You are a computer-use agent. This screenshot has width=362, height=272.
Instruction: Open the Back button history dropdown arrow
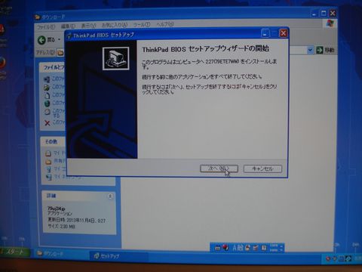(x=60, y=40)
